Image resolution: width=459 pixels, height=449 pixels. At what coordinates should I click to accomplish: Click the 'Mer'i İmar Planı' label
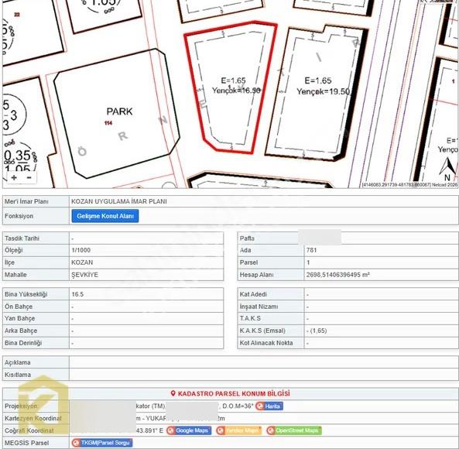26,201
